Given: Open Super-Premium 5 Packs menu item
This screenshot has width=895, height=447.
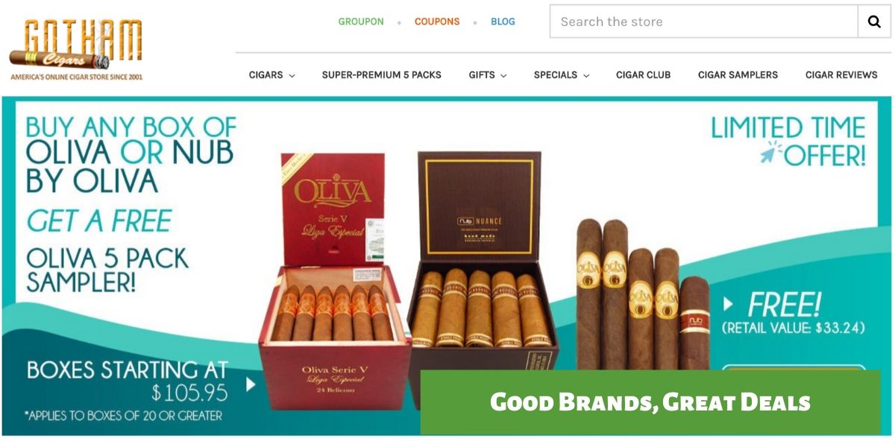Looking at the screenshot, I should 382,74.
